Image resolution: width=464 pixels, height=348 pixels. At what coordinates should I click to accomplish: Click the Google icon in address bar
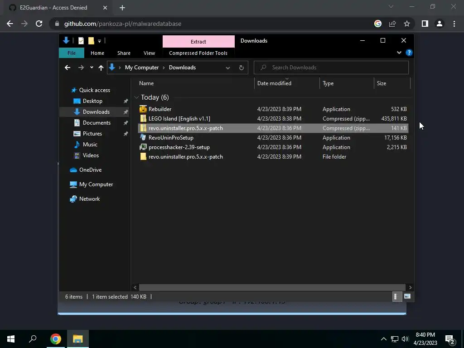(x=378, y=24)
